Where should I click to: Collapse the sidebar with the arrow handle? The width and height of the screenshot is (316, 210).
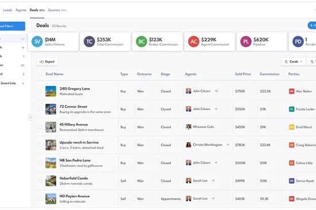[x=30, y=118]
